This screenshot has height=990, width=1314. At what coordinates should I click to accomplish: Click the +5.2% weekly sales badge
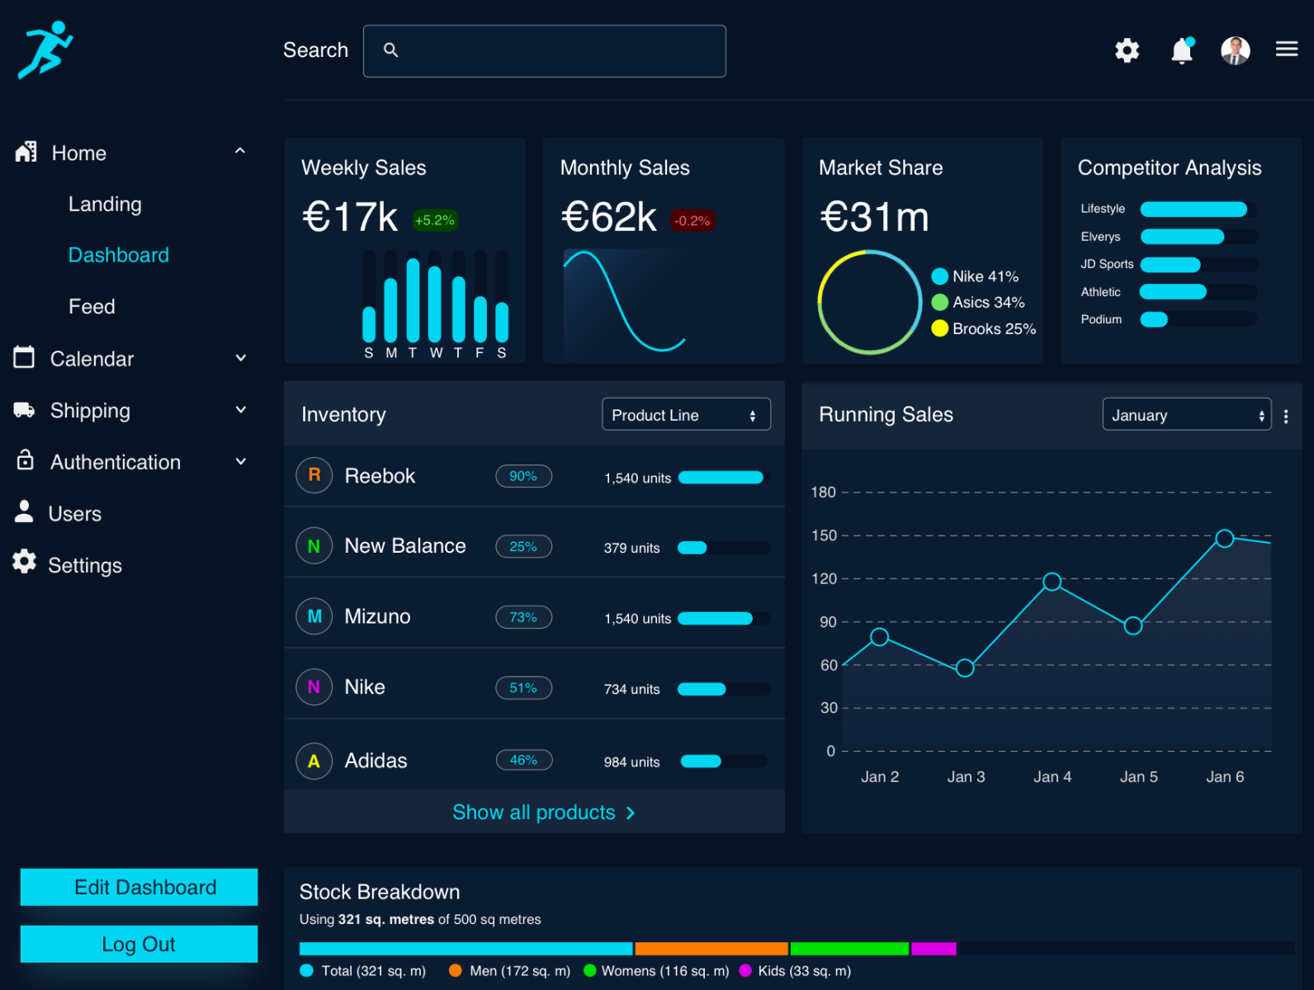pyautogui.click(x=434, y=220)
